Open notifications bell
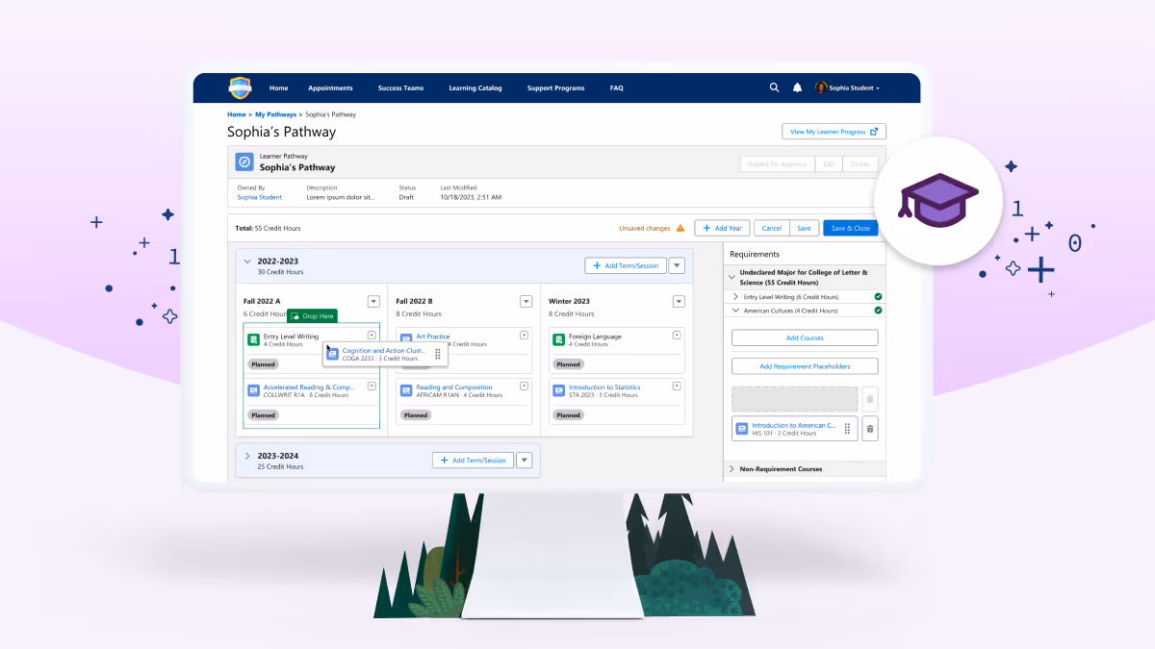This screenshot has height=649, width=1155. coord(797,87)
